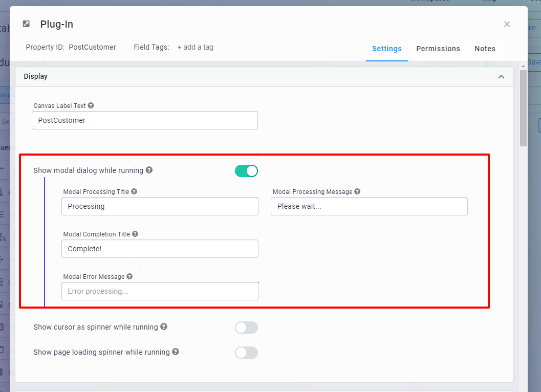Click help icon for Modal Processing Message

pyautogui.click(x=357, y=191)
